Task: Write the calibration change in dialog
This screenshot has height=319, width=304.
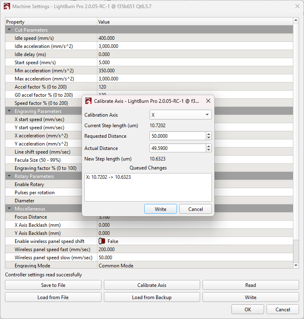Action: pos(161,209)
